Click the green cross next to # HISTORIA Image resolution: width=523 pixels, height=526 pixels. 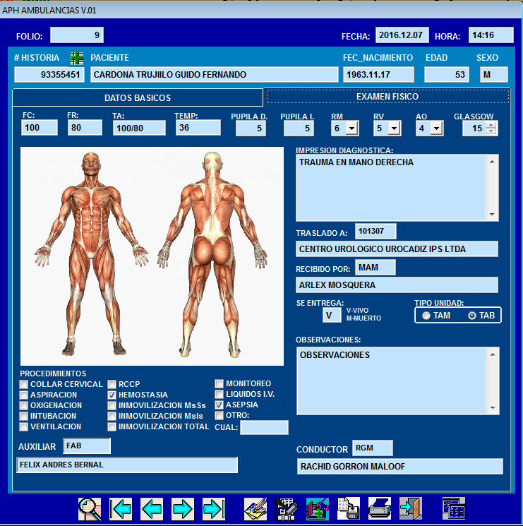77,59
